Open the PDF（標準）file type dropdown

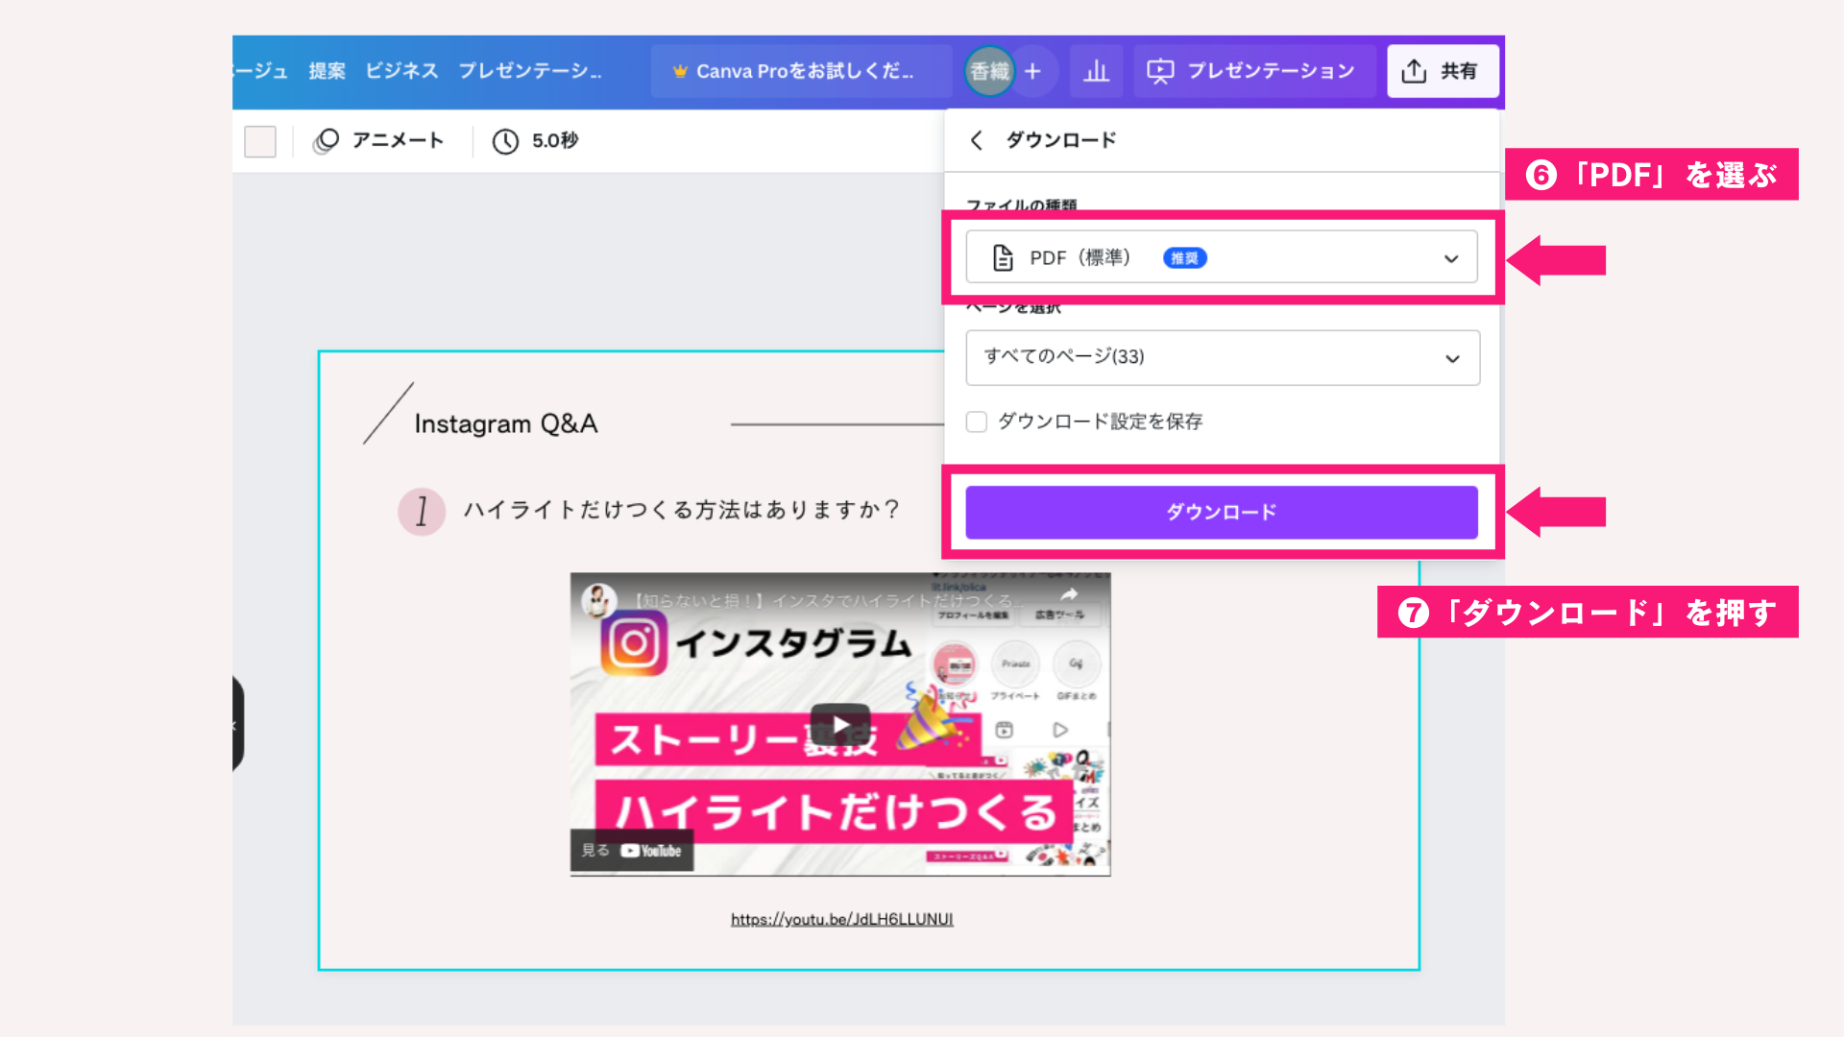(1221, 256)
